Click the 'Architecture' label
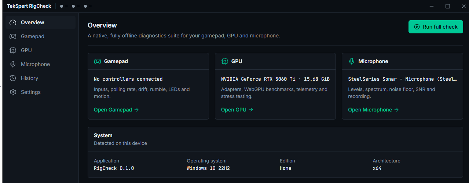Image resolution: width=469 pixels, height=183 pixels. [386, 161]
